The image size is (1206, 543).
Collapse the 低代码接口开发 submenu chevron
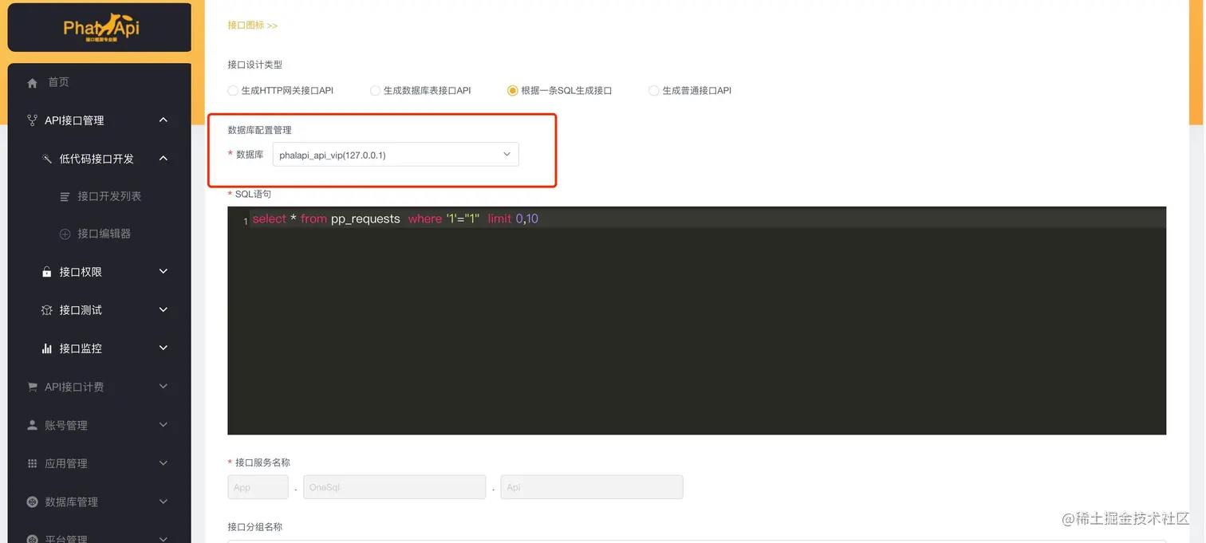click(x=164, y=159)
